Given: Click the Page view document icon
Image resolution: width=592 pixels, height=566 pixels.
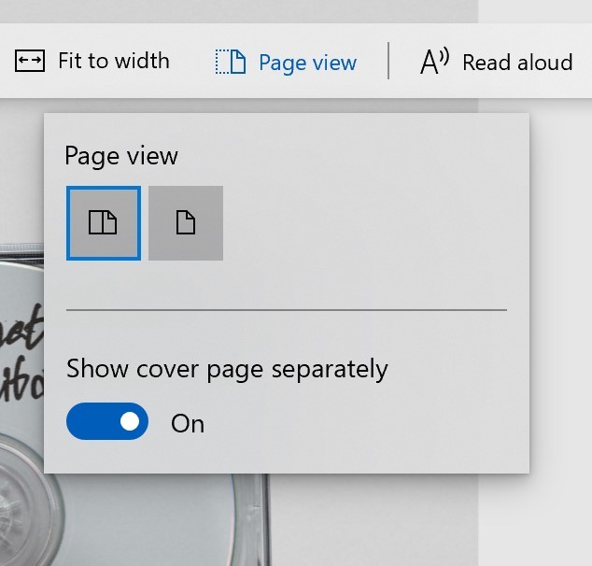Looking at the screenshot, I should [231, 62].
